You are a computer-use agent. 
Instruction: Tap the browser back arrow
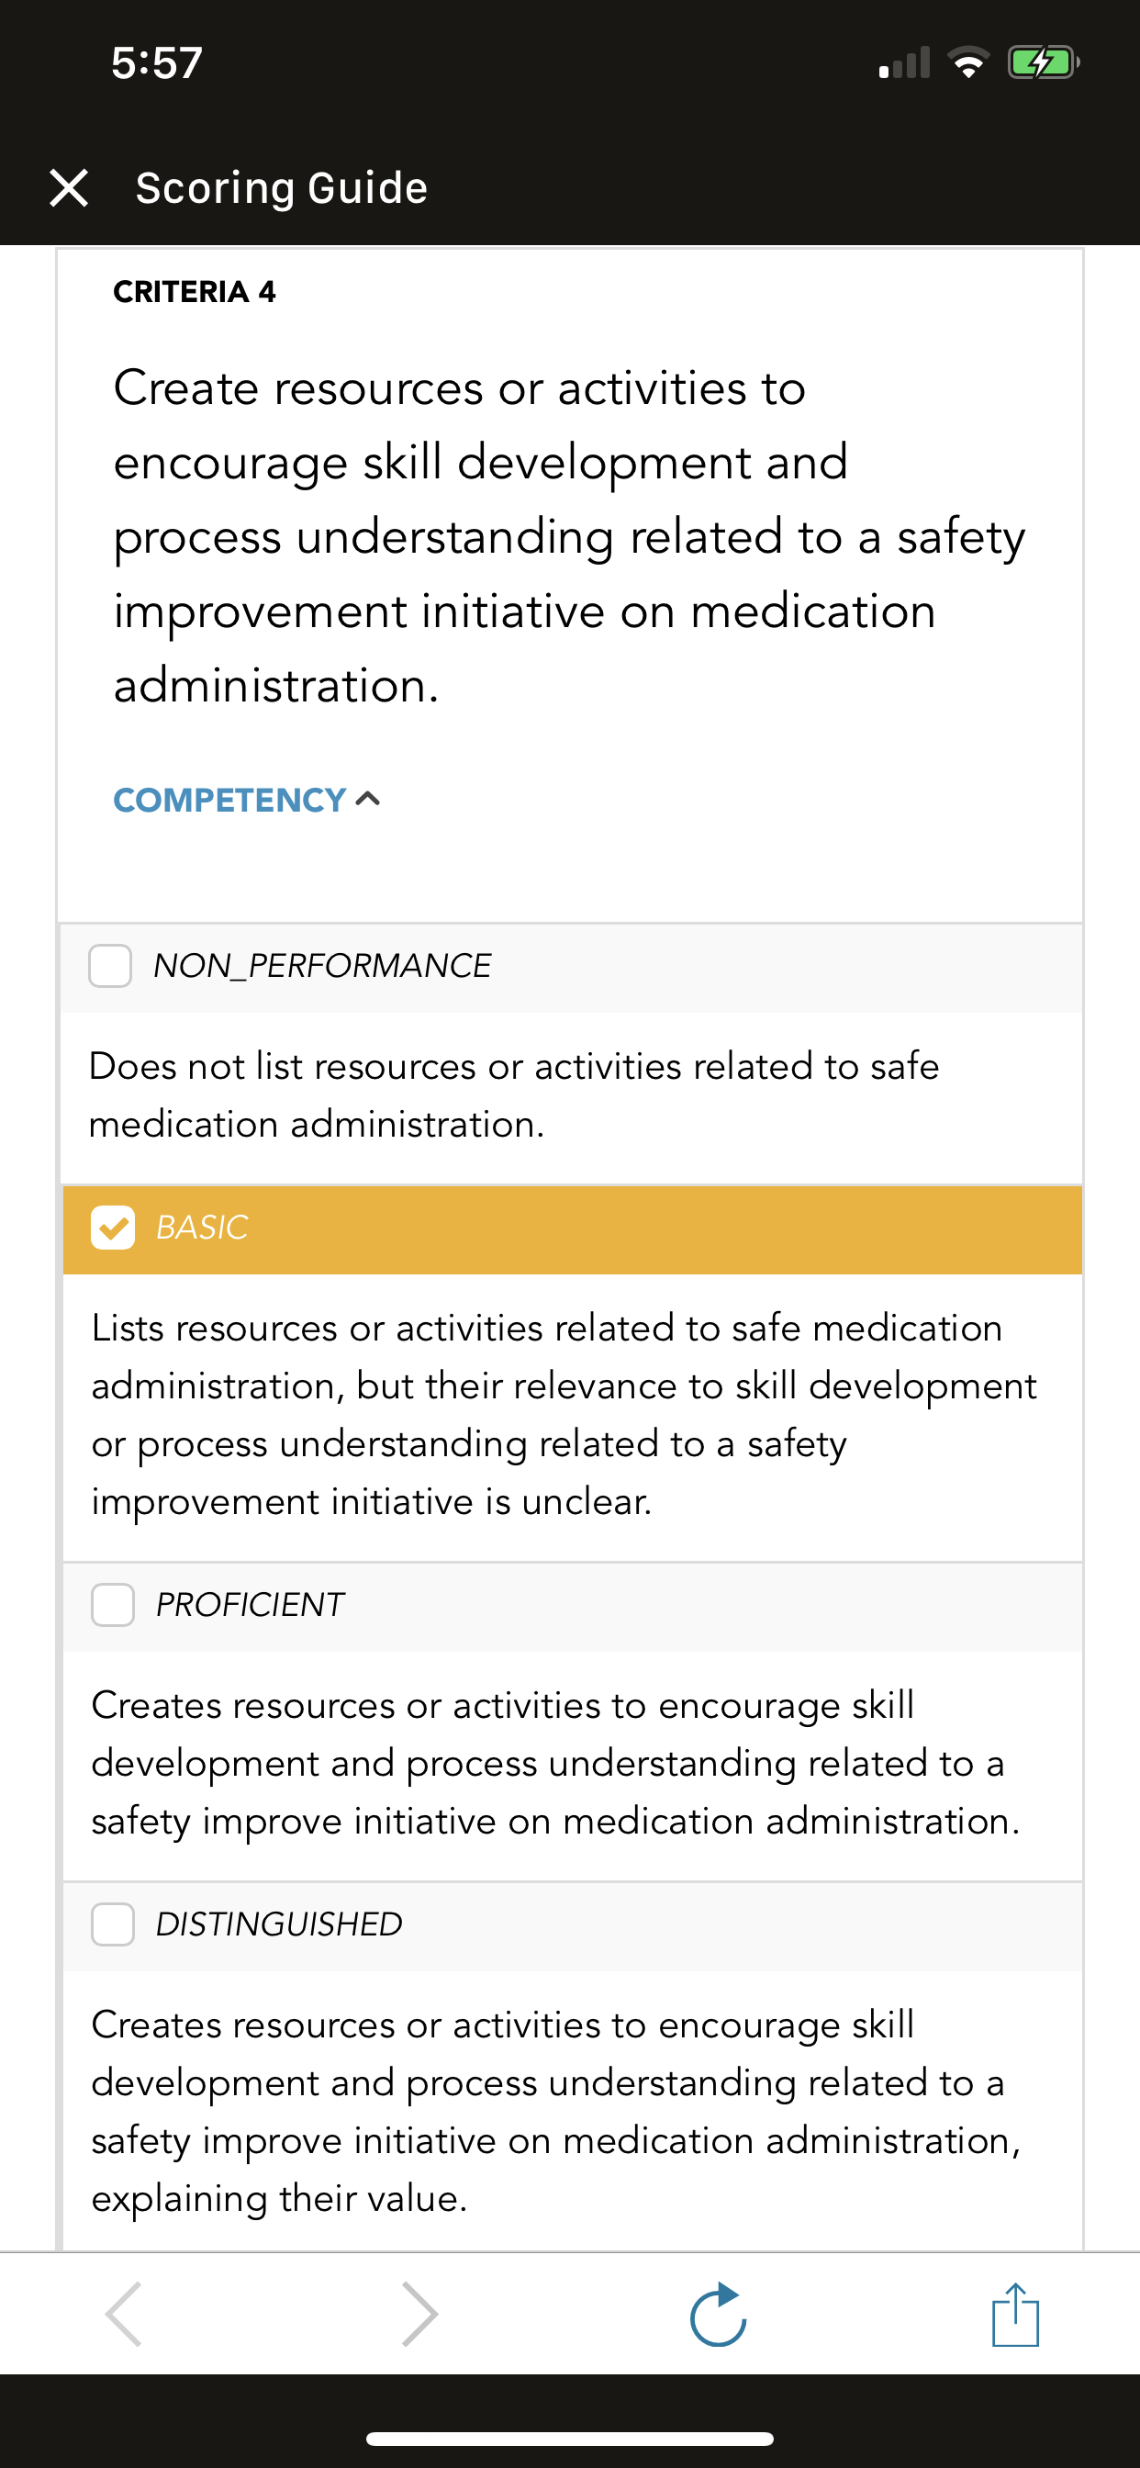point(125,2314)
